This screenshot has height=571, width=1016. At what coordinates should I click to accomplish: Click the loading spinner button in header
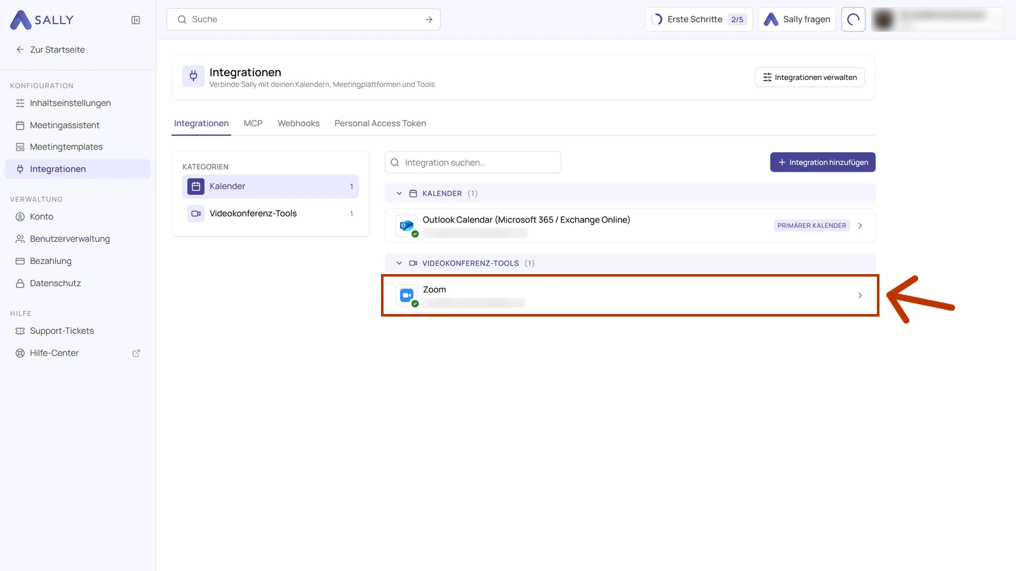tap(853, 19)
